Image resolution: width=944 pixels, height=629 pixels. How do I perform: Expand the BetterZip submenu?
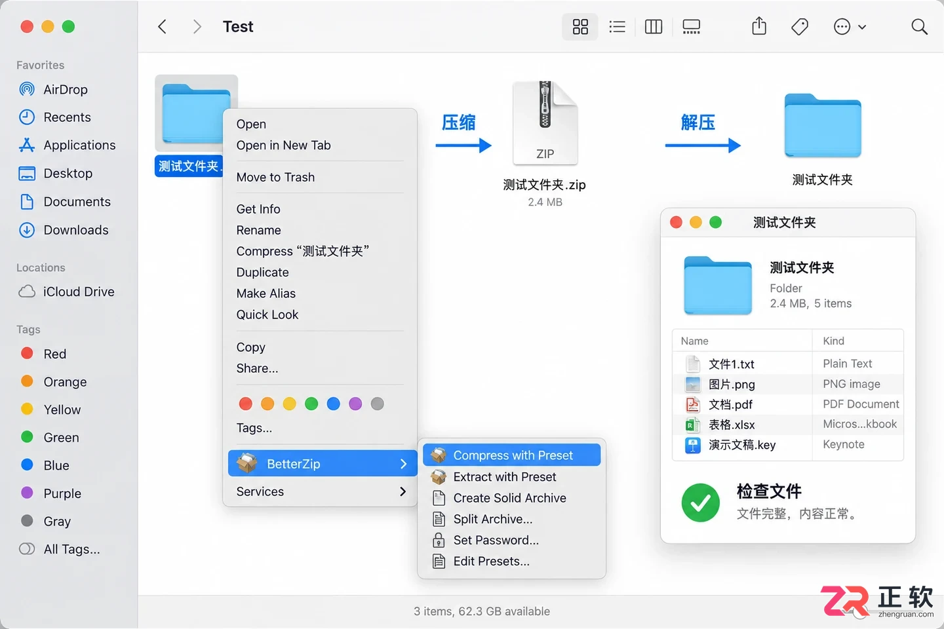(323, 464)
